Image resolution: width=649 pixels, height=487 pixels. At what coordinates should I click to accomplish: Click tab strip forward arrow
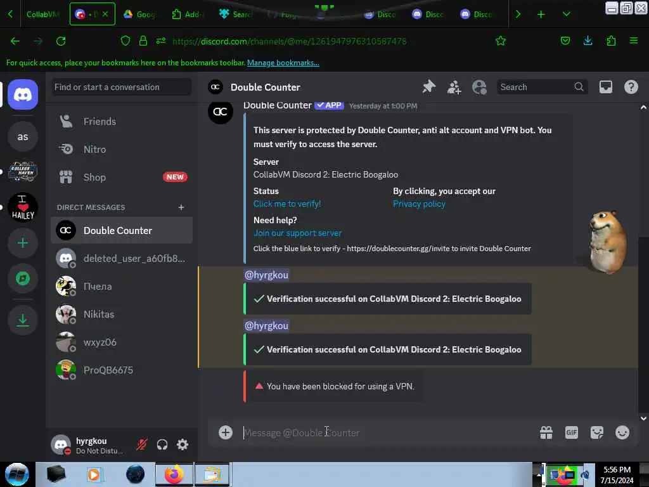click(518, 15)
